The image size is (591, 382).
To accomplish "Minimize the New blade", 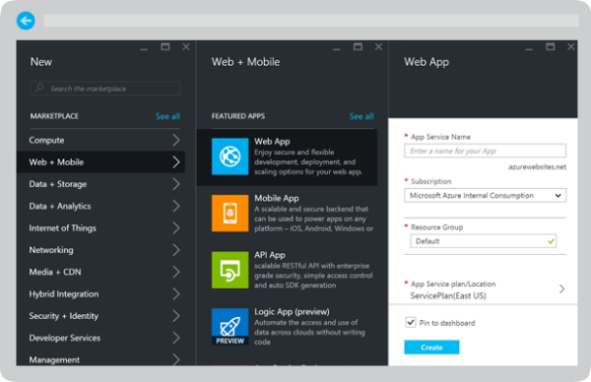I will [x=144, y=49].
